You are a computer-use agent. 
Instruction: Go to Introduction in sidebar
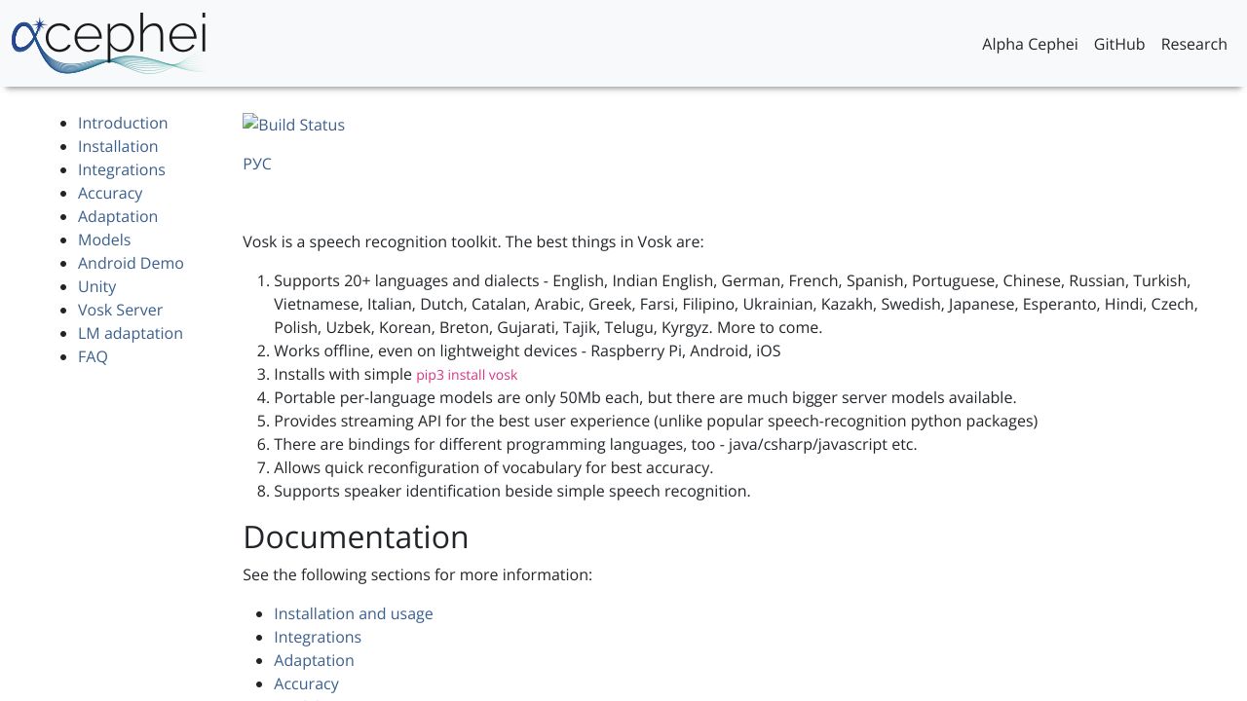click(123, 123)
